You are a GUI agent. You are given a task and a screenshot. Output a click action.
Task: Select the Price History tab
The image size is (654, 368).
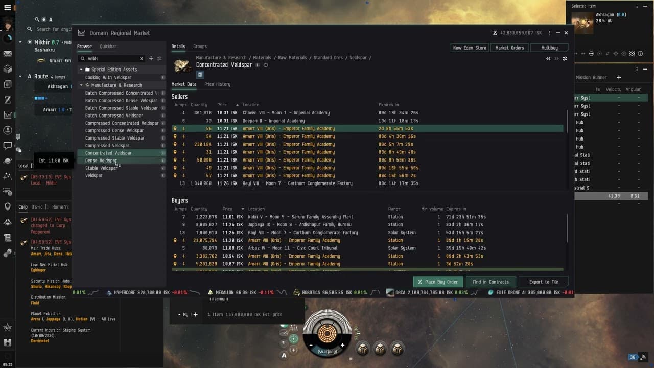point(217,84)
